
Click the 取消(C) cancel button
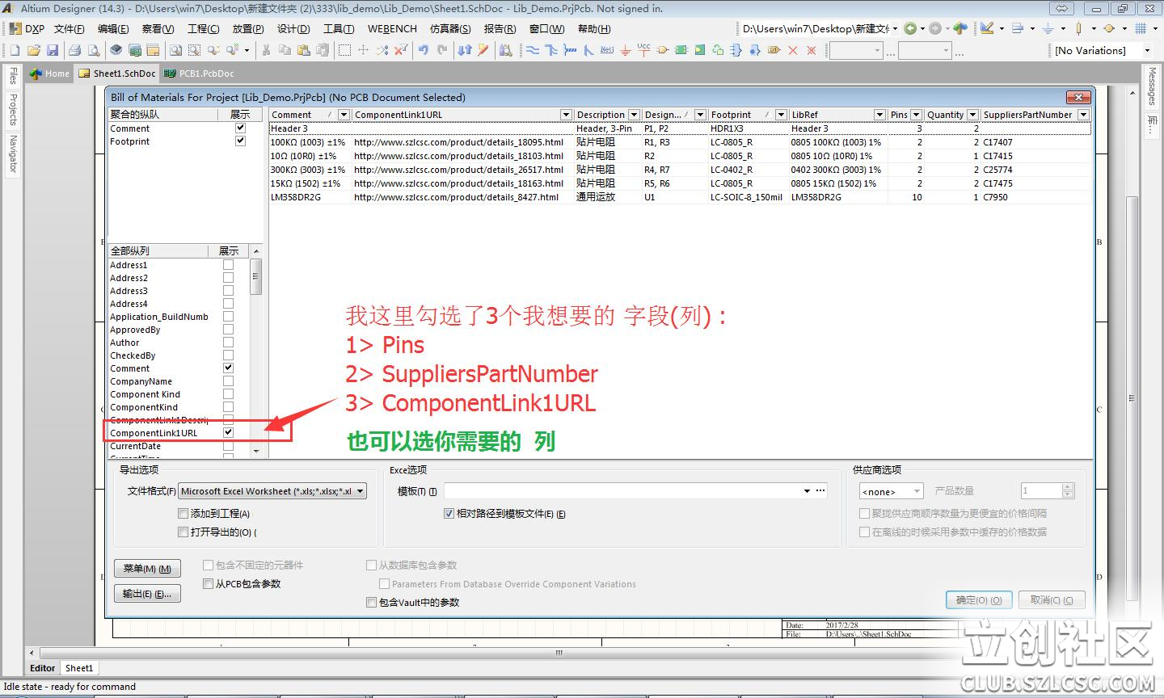point(1051,600)
